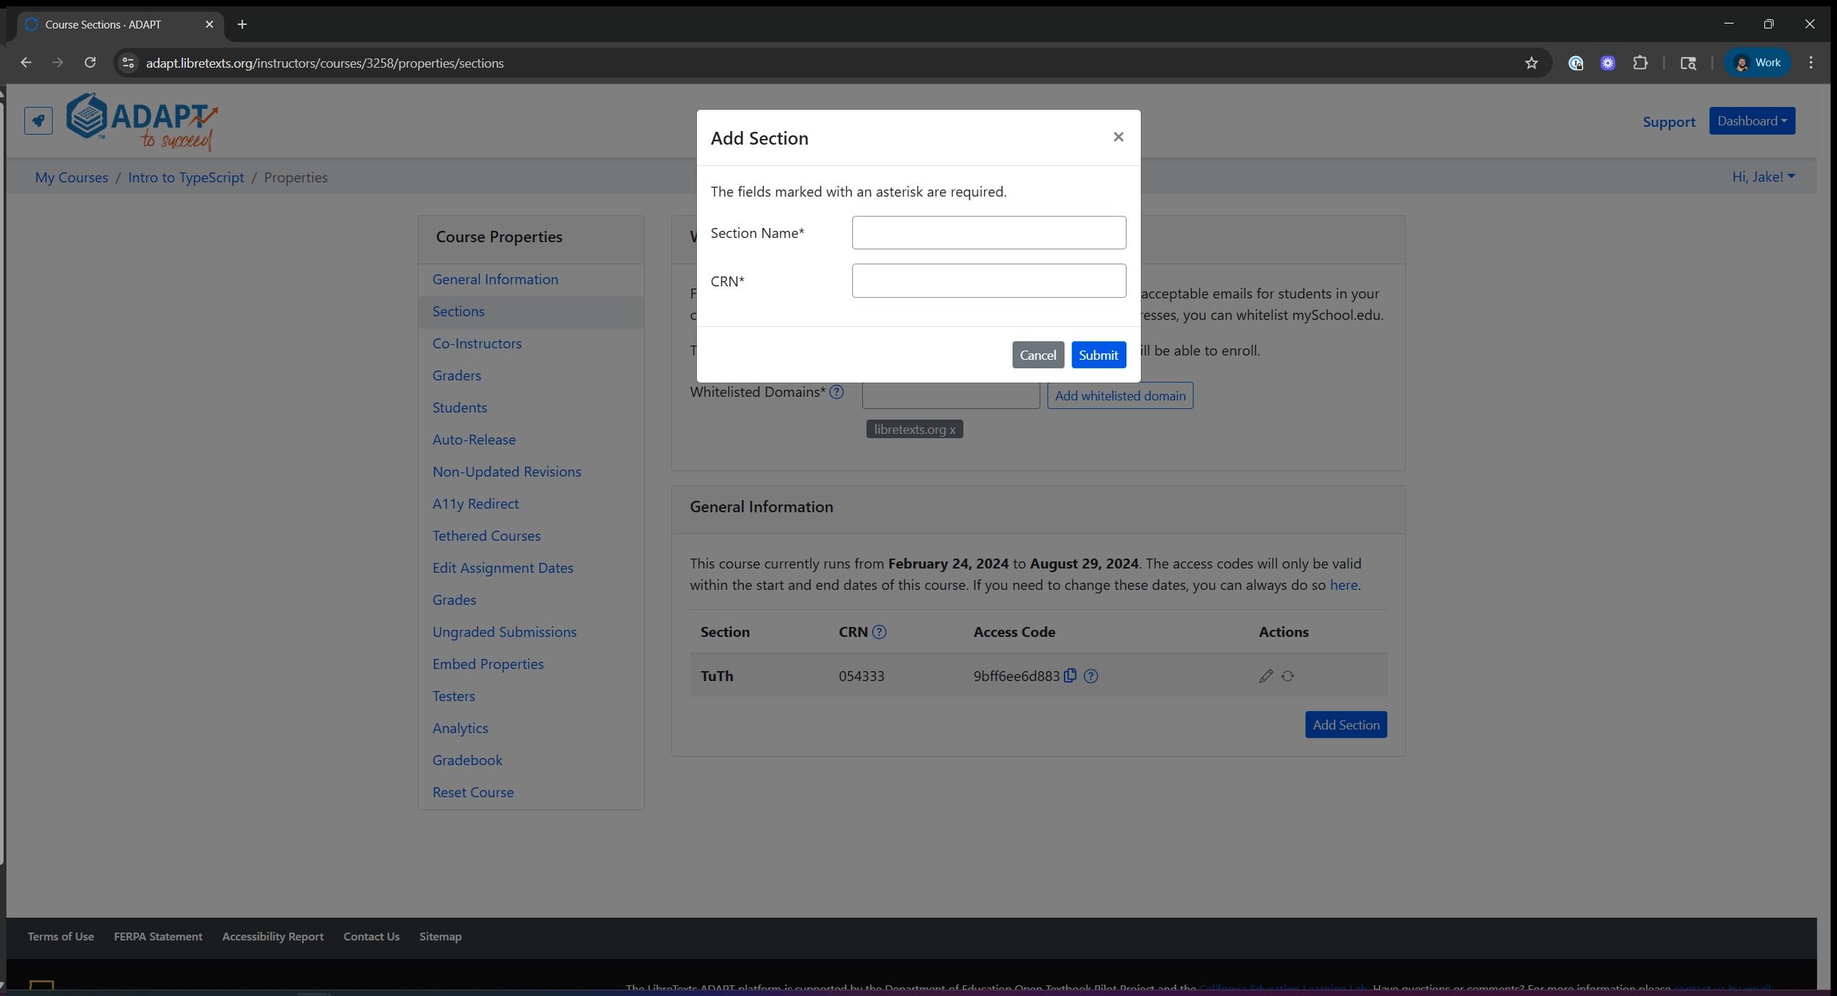This screenshot has width=1837, height=996.
Task: Open the Whitelisted Domains help icon
Action: [837, 392]
